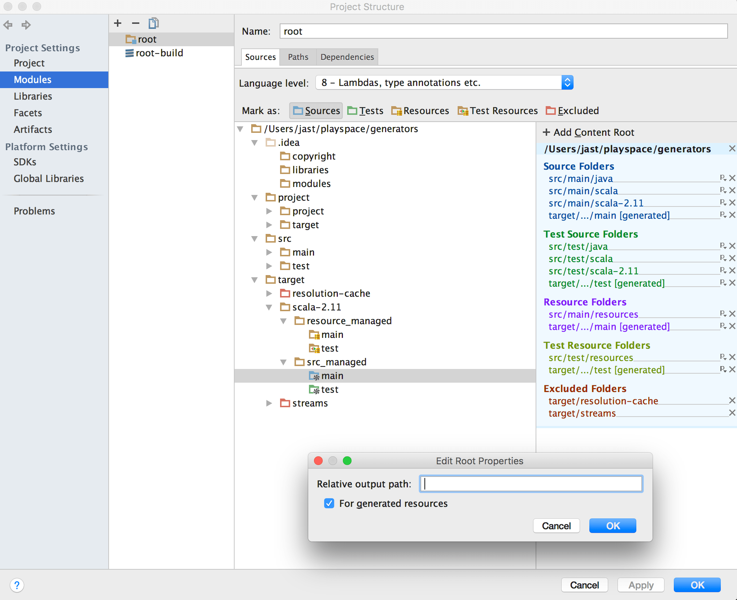Mark selected folder as Excluded
The width and height of the screenshot is (737, 600).
(572, 110)
